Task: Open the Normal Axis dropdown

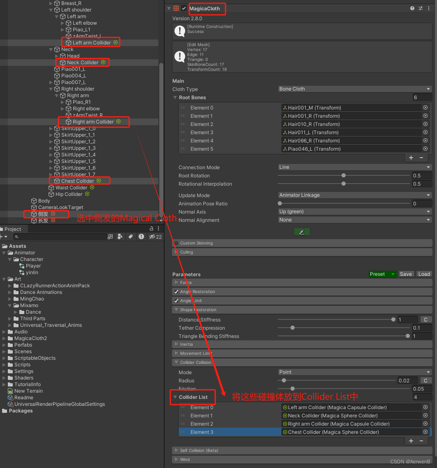Action: (x=355, y=212)
